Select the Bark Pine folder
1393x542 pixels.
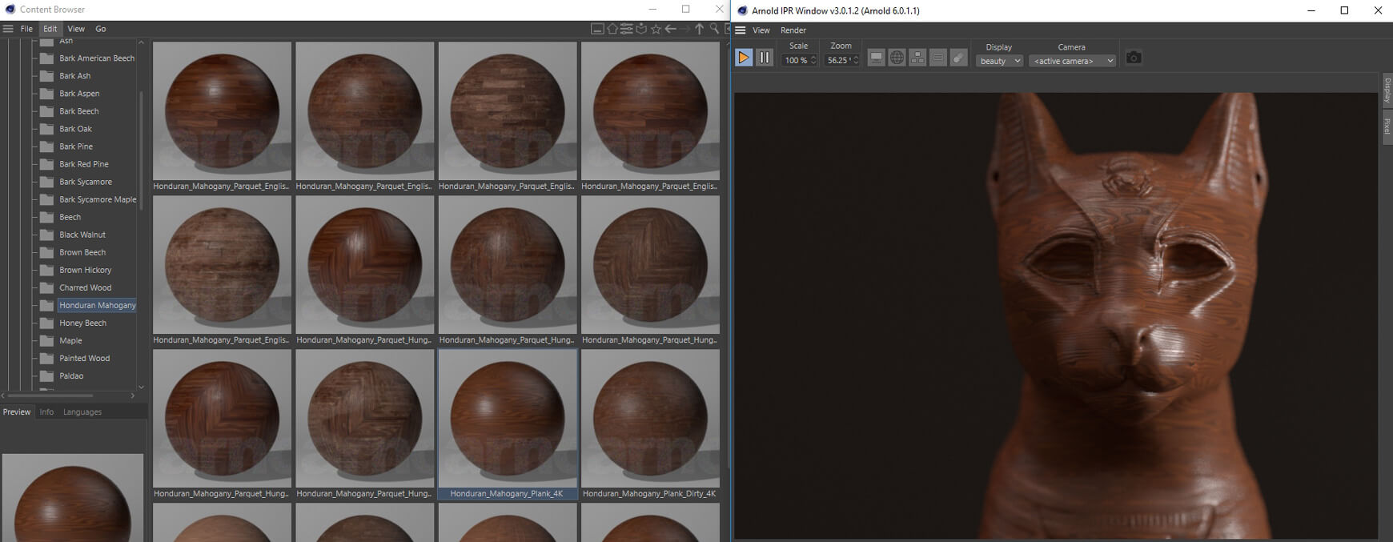tap(76, 147)
